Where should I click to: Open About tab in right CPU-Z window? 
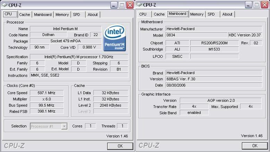[227, 14]
